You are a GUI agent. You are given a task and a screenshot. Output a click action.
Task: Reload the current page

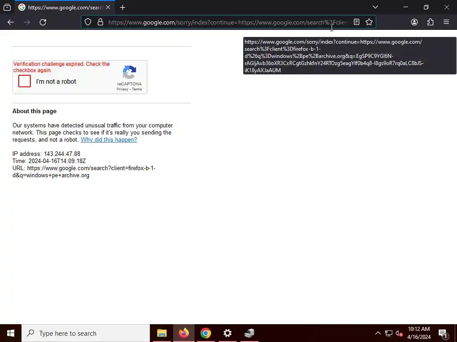[x=43, y=22]
